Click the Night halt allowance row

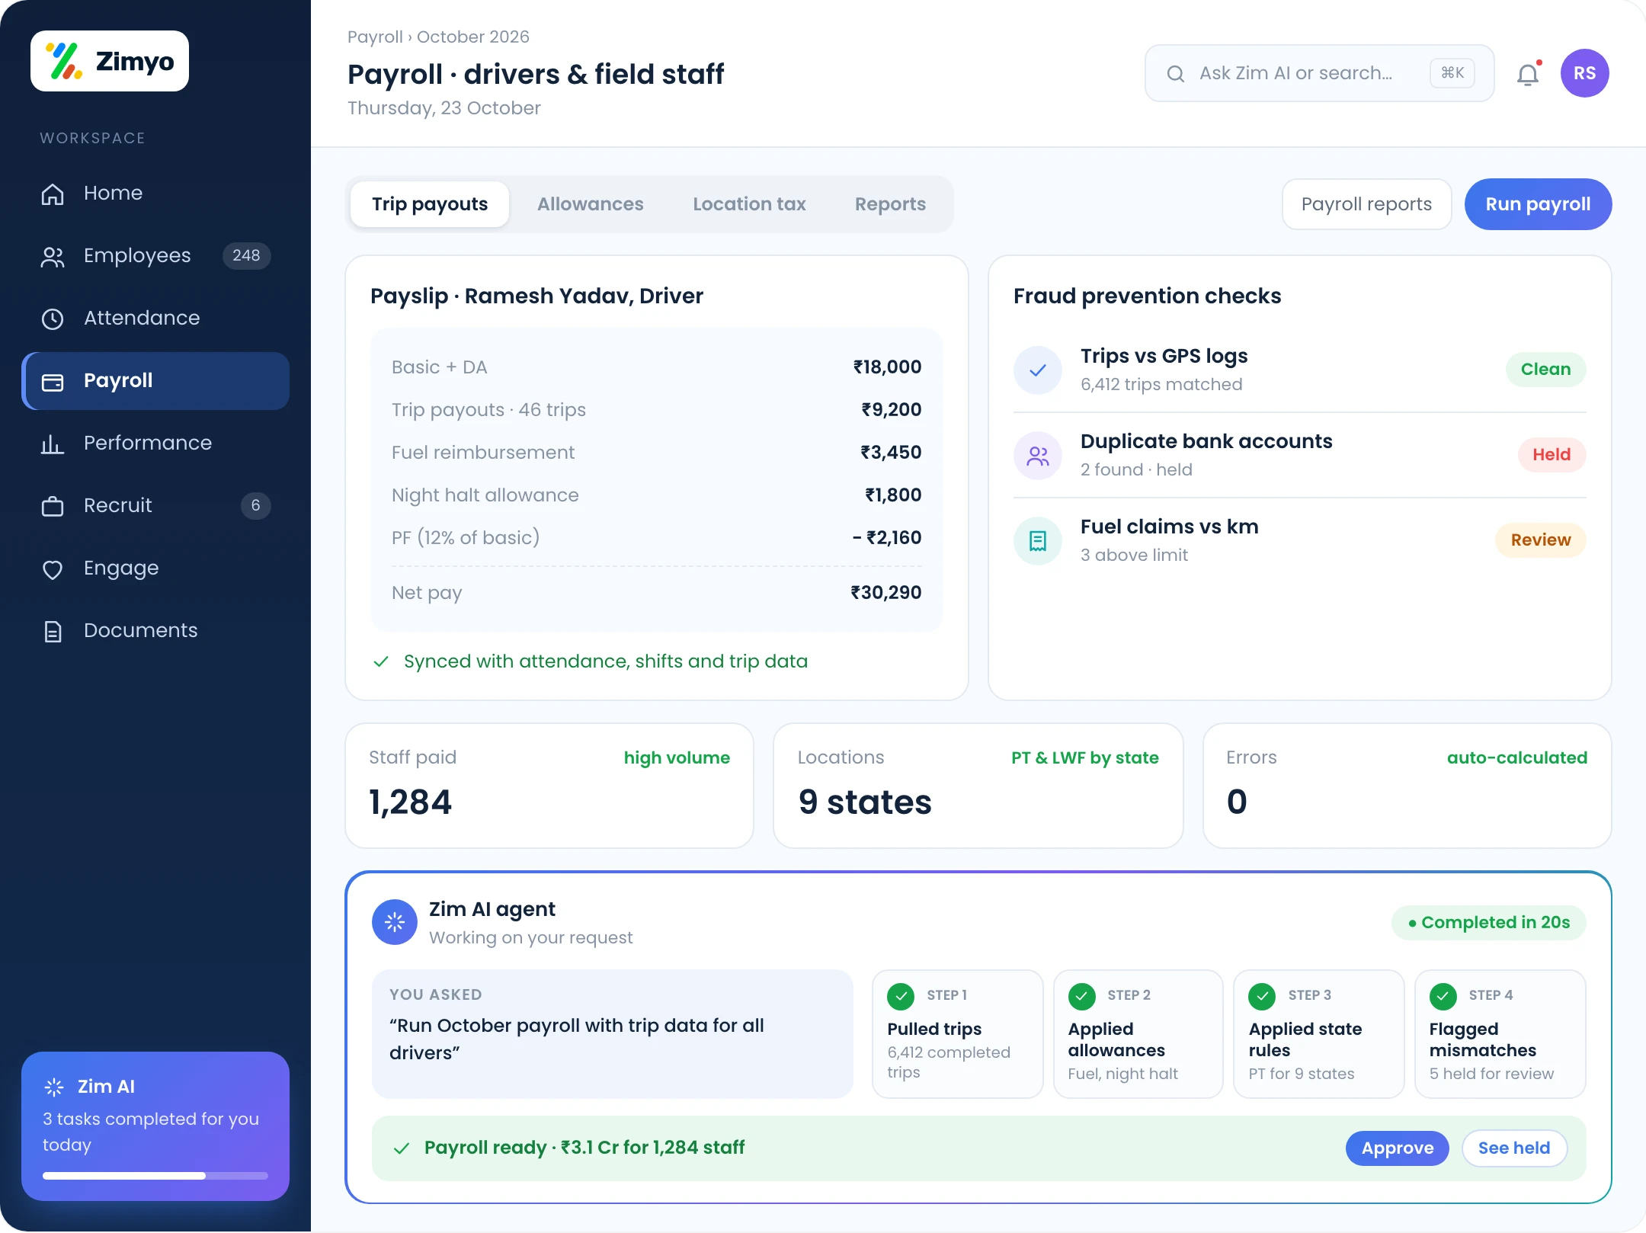tap(656, 495)
